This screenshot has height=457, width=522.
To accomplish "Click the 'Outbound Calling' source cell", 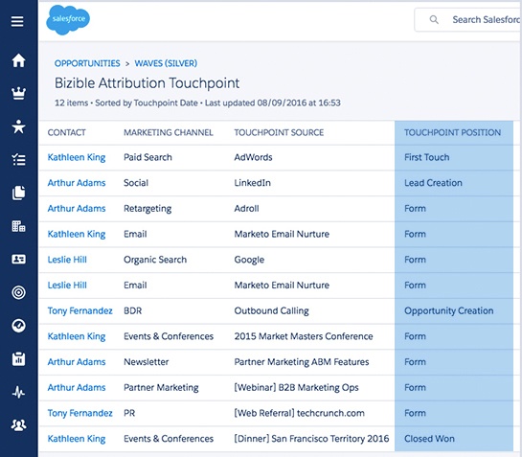I will pos(272,310).
